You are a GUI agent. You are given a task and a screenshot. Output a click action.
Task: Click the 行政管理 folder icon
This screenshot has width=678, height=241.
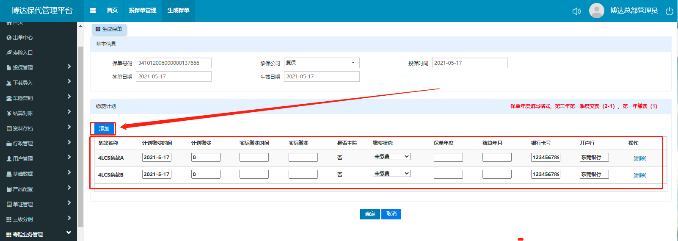point(9,144)
